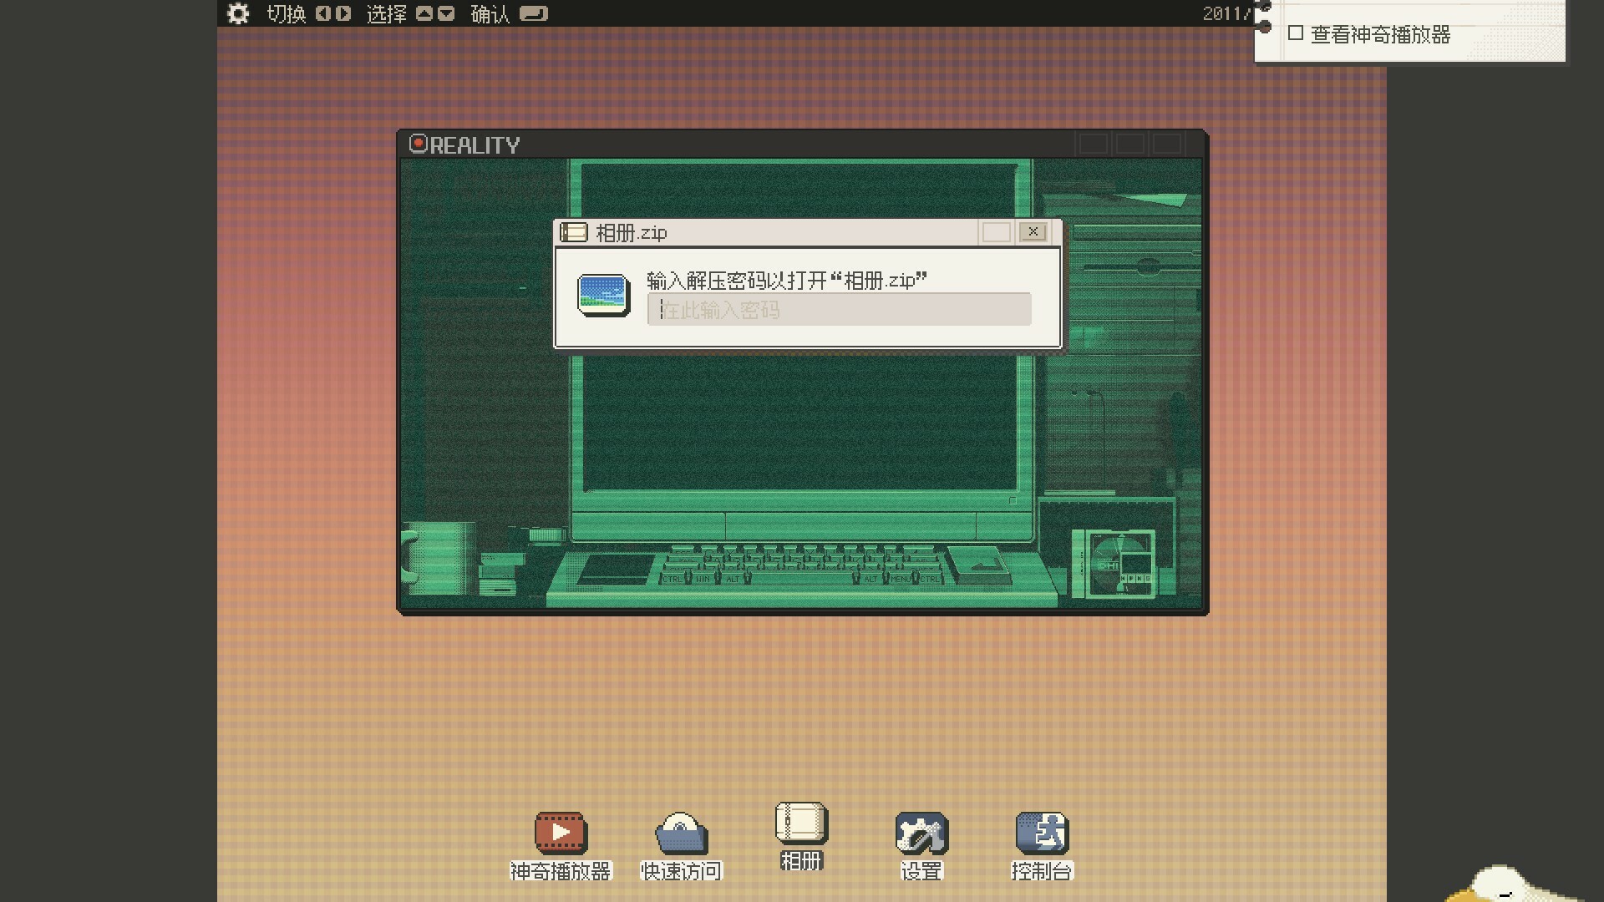Click the password input field for 相册.zip
This screenshot has width=1604, height=902.
tap(839, 310)
